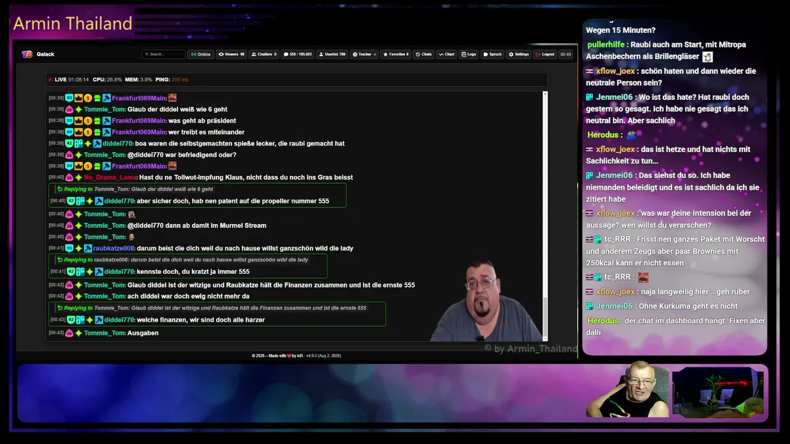Click gift badge on 'was geht ab präsident' row
The image size is (790, 444).
(x=97, y=121)
